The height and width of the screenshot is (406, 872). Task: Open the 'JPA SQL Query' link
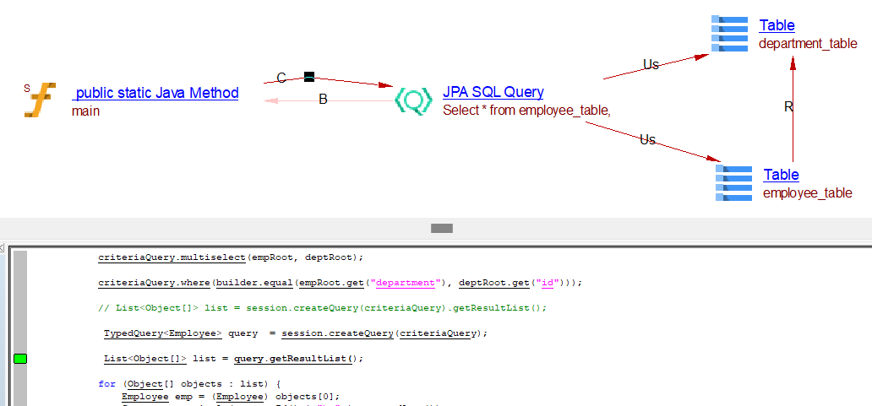click(493, 92)
